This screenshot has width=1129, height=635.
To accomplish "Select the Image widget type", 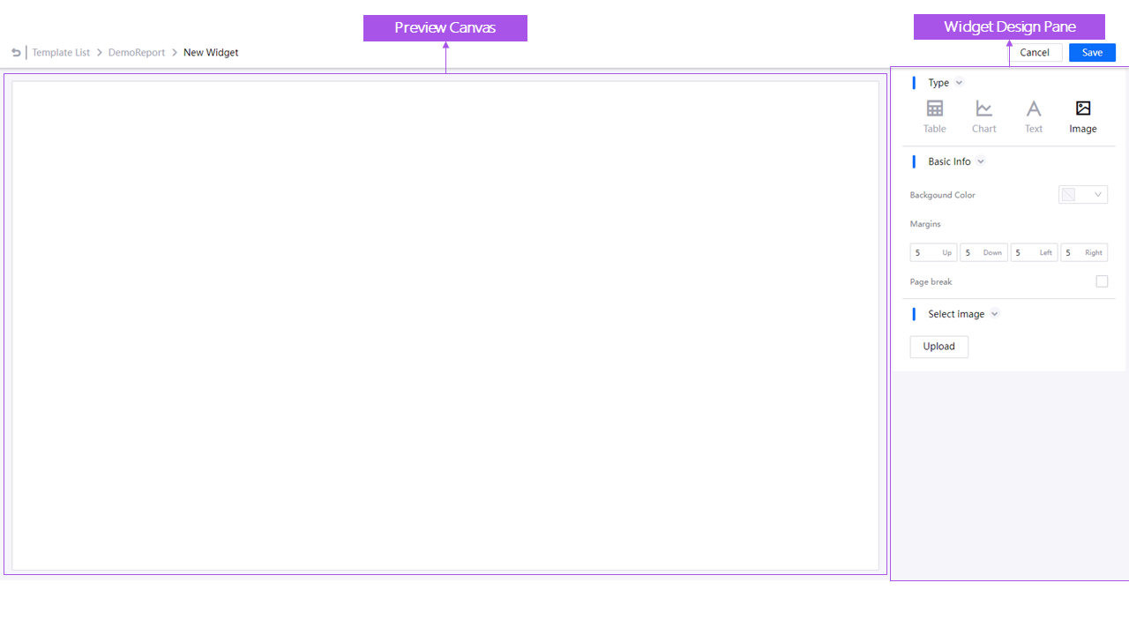I will coord(1082,115).
